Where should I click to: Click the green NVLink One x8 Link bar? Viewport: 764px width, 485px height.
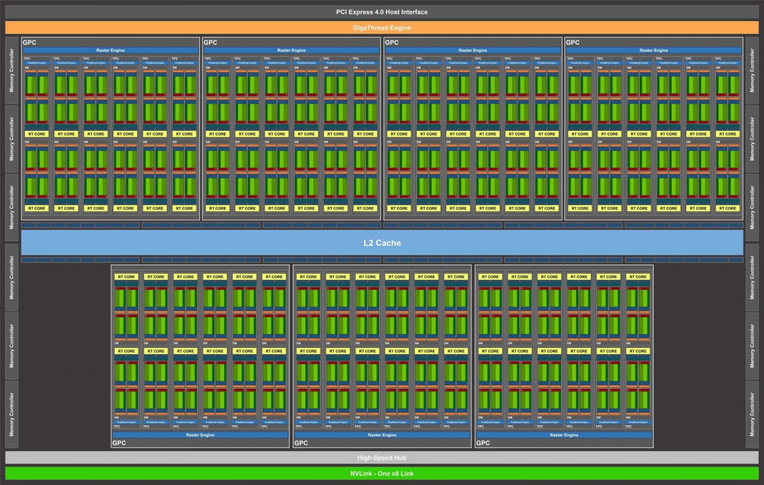(x=382, y=474)
